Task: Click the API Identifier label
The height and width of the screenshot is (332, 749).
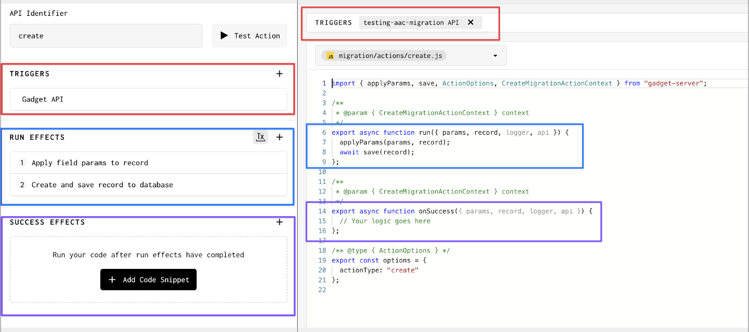Action: click(38, 13)
